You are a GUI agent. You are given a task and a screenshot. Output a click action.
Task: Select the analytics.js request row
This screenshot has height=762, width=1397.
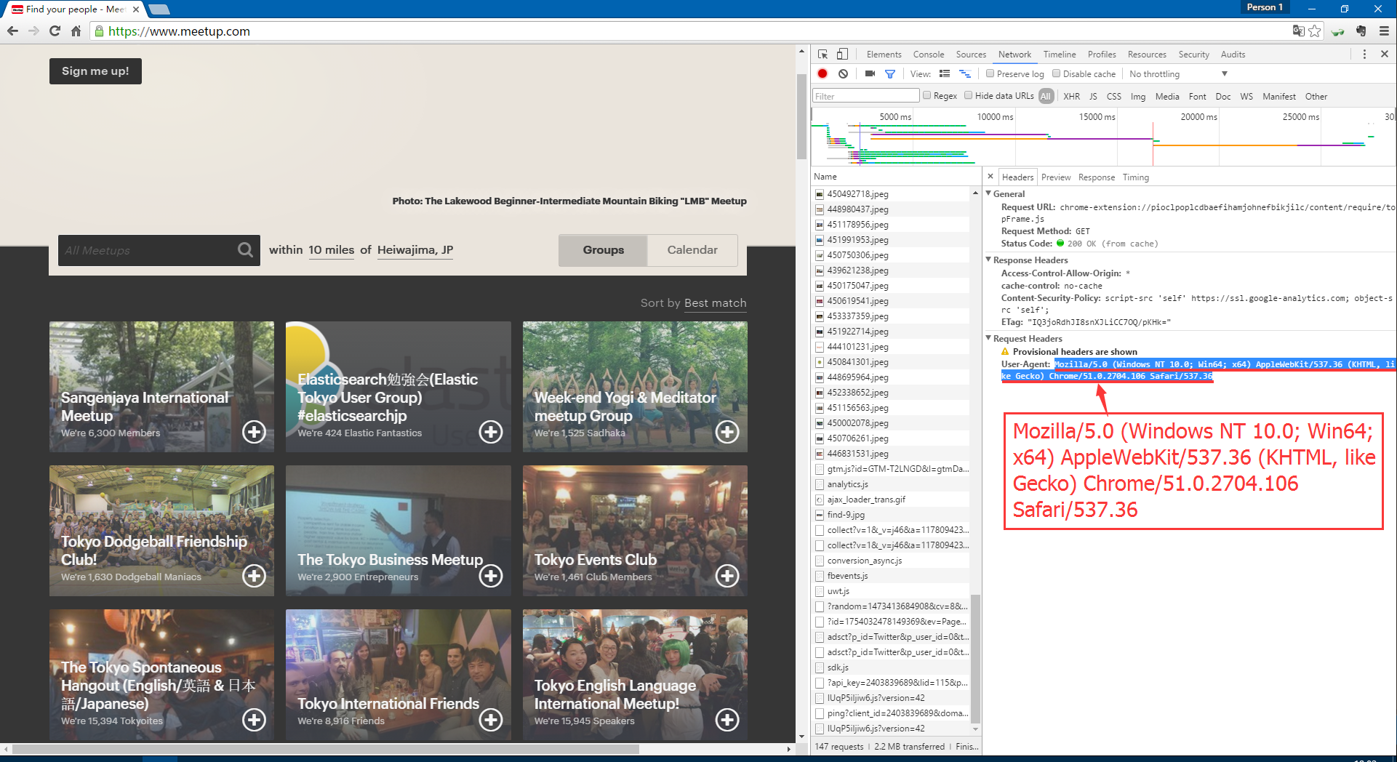pos(892,484)
